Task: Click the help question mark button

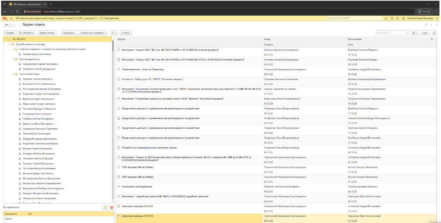Action: 434,33
